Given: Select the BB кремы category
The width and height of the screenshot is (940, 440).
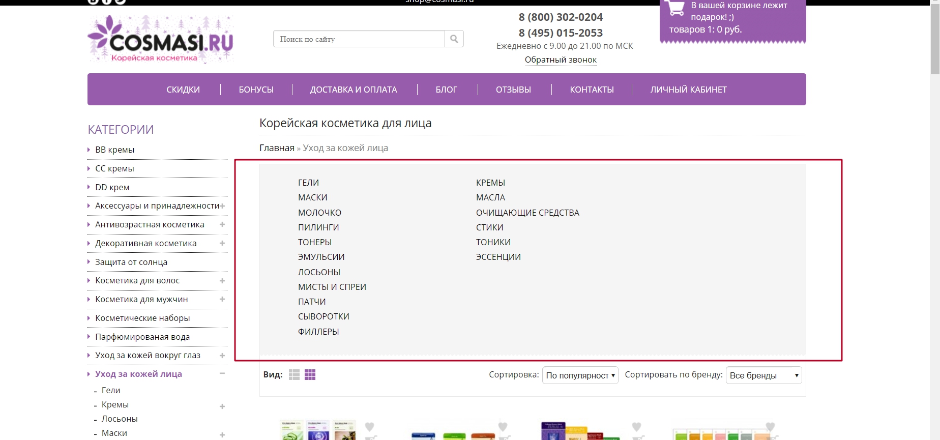Looking at the screenshot, I should tap(115, 150).
